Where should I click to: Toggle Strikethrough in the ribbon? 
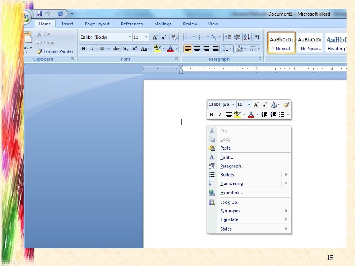coord(116,49)
